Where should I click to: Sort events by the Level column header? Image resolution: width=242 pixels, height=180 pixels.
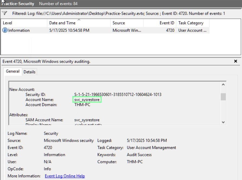click(x=8, y=23)
